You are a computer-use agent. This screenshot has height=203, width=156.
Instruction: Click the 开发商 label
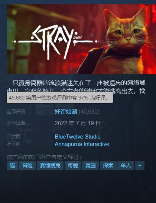pos(14,136)
